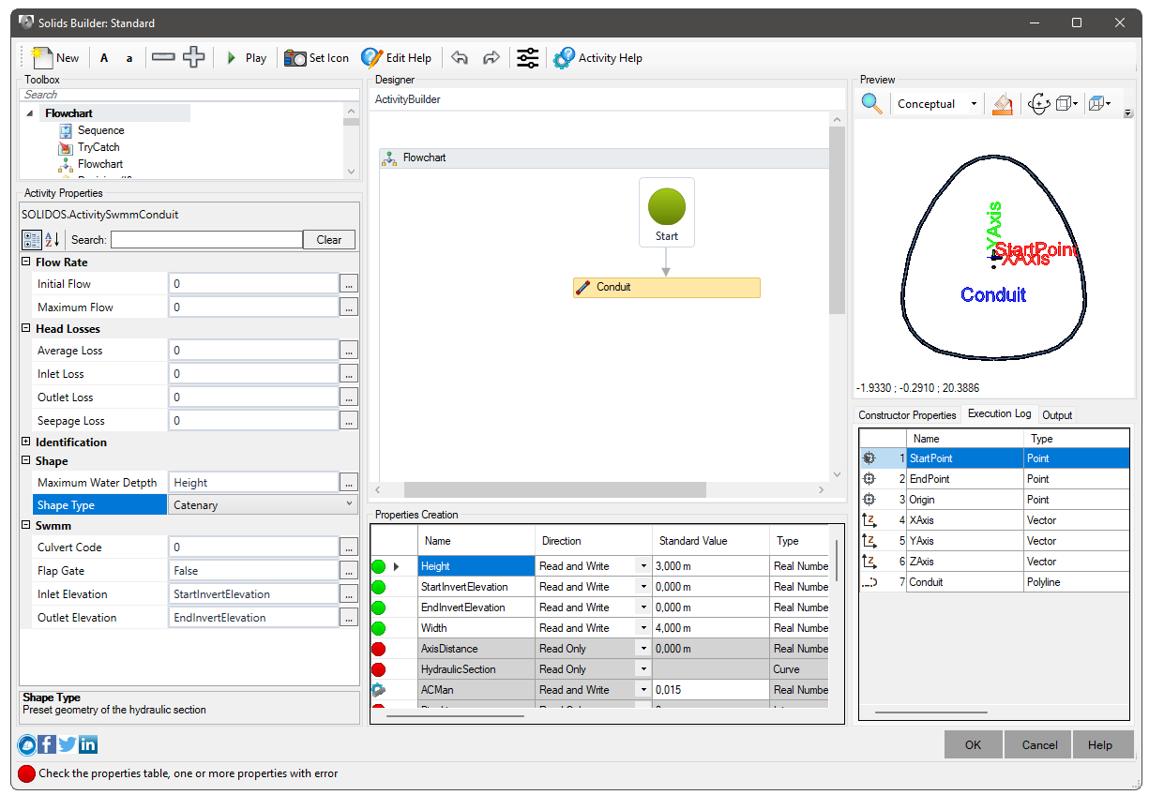Click the lowercase a toolbar button

pyautogui.click(x=129, y=58)
